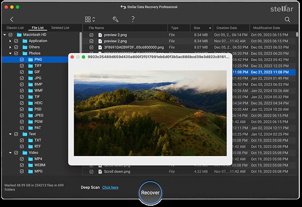This screenshot has width=302, height=207.
Task: Click file icon for Scroll down.png
Action: [x=100, y=172]
